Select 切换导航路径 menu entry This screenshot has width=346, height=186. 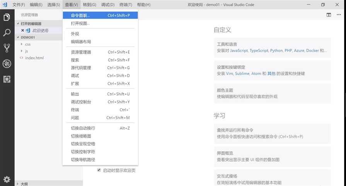coord(101,160)
